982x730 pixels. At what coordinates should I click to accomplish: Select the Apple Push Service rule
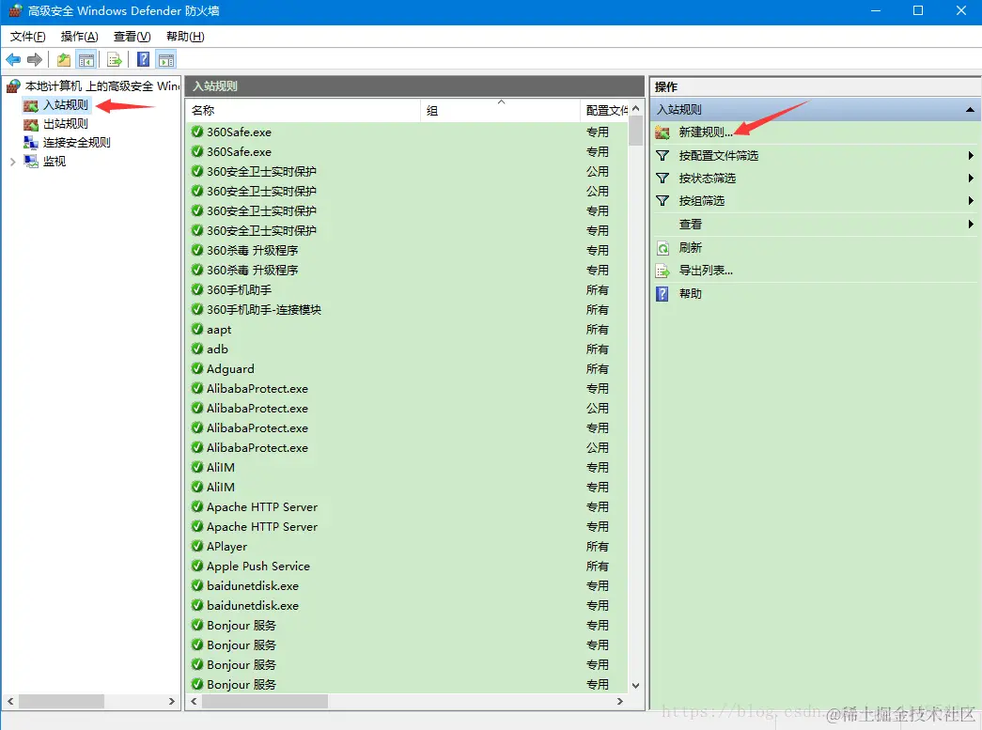pyautogui.click(x=407, y=566)
